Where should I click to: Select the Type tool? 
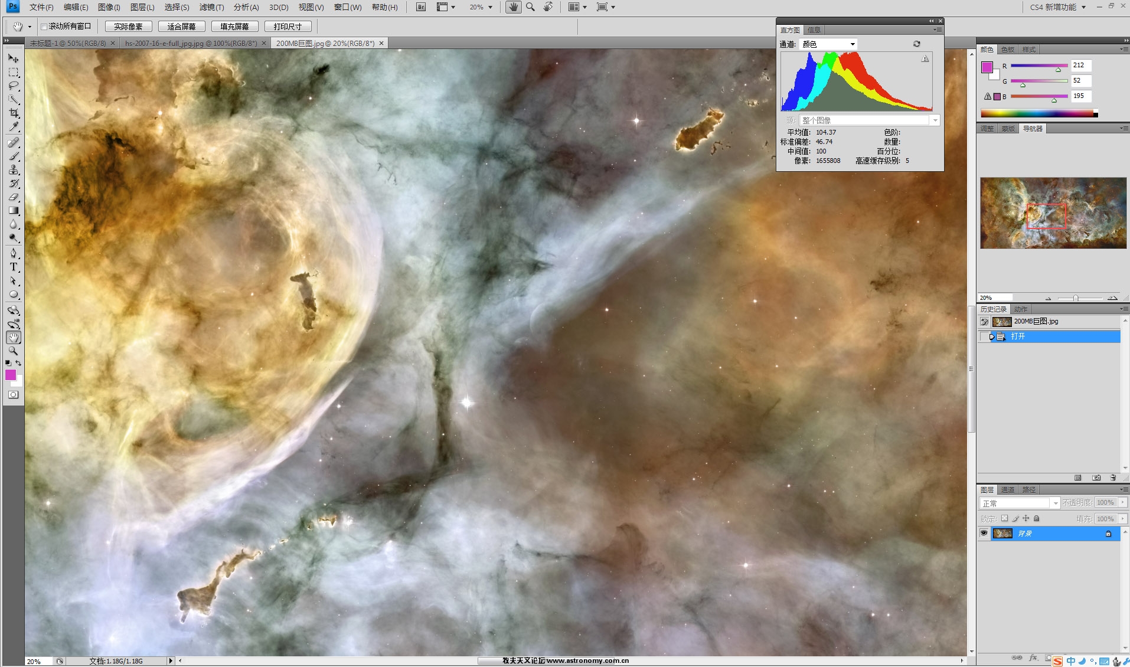pos(14,267)
